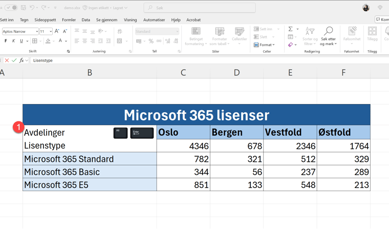Screen dimensions: 389x229
Task: Increase font size with larger A
Action: tap(57, 31)
